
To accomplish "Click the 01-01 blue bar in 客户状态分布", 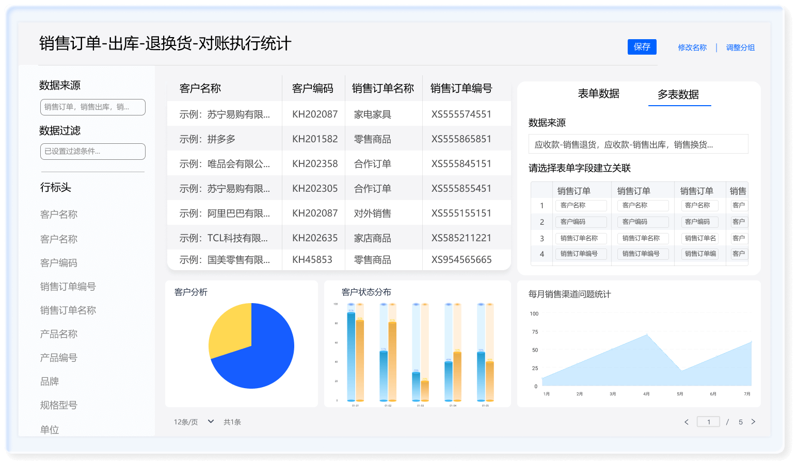I will pos(351,356).
